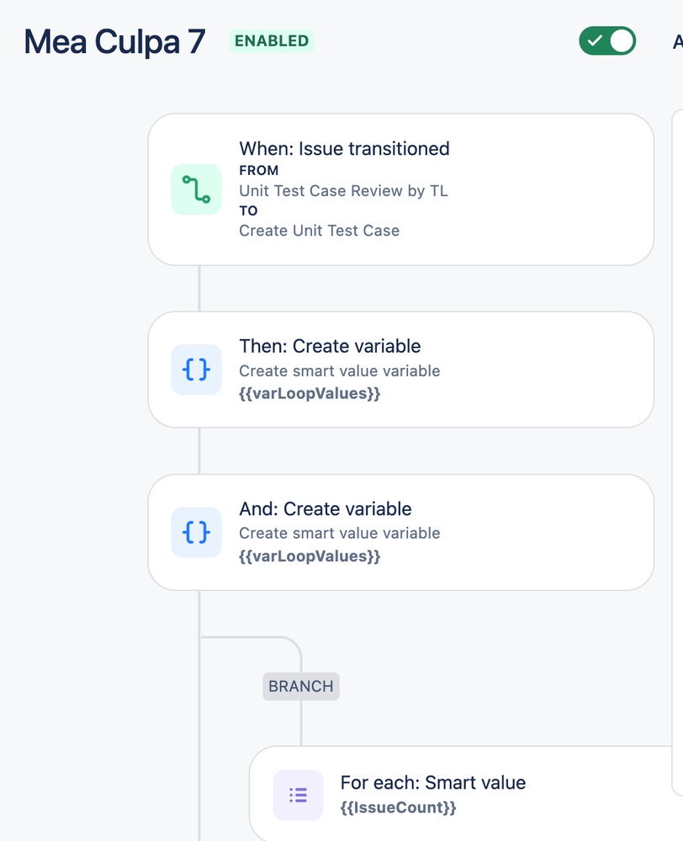Click the curly braces icon in Then: Create variable
This screenshot has width=683, height=841.
point(196,370)
